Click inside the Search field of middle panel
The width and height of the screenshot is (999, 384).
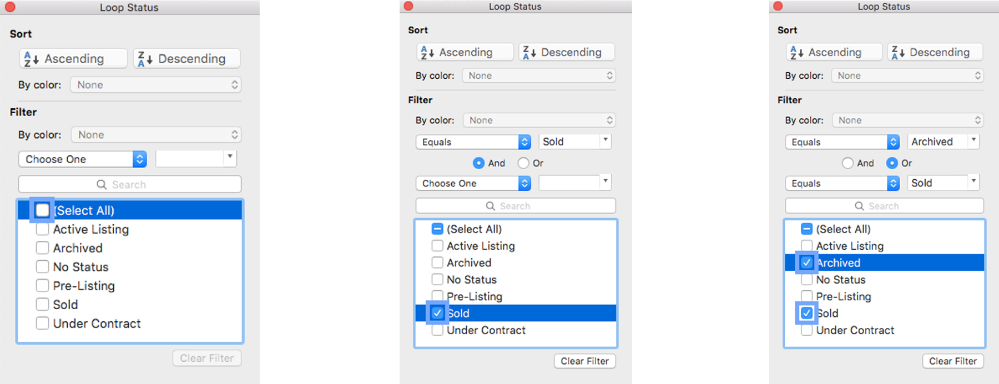tap(515, 205)
